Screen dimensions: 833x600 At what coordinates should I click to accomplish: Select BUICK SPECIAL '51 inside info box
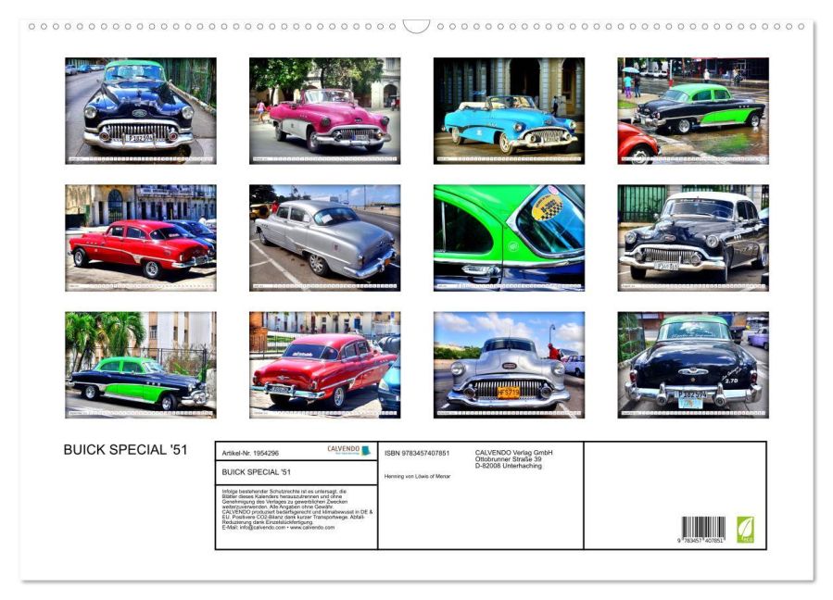(256, 472)
